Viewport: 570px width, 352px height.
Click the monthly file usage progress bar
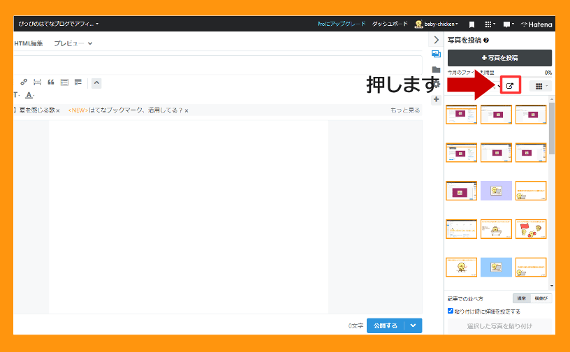tap(499, 77)
